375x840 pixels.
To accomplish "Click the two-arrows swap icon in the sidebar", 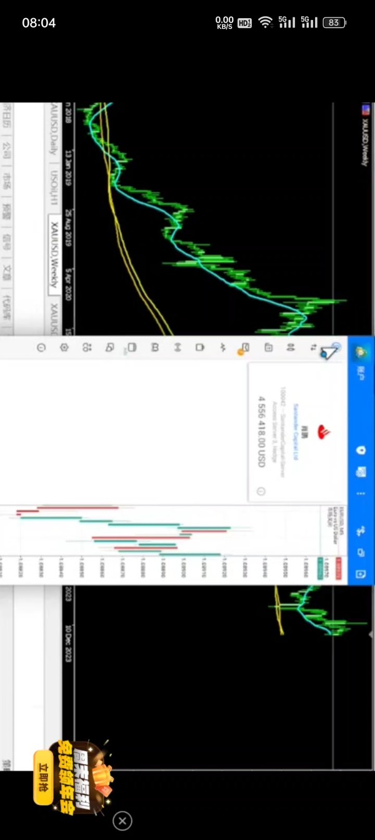I will tap(314, 347).
